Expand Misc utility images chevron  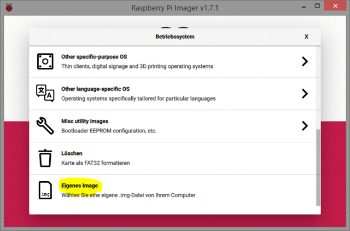click(305, 126)
